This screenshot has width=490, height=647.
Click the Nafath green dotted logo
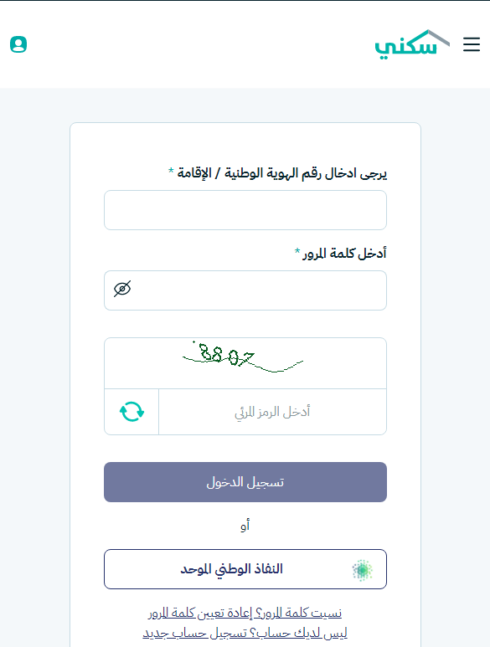click(x=362, y=570)
